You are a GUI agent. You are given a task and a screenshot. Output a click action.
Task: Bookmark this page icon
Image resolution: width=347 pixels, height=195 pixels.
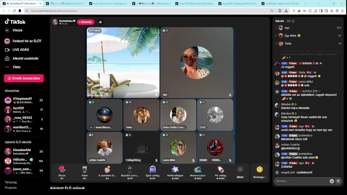[x=20, y=11]
